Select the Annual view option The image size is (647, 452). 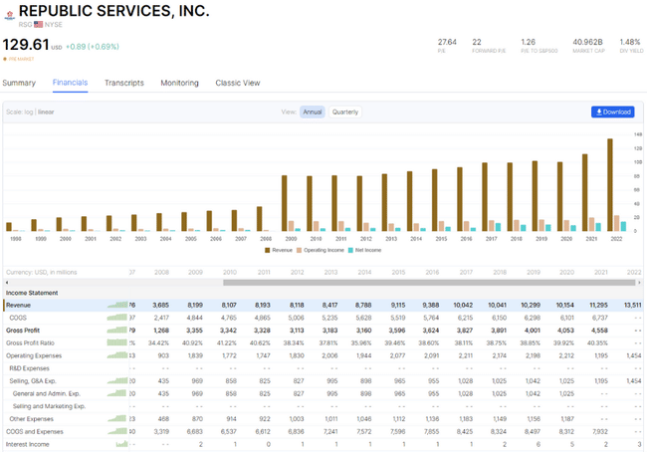313,113
